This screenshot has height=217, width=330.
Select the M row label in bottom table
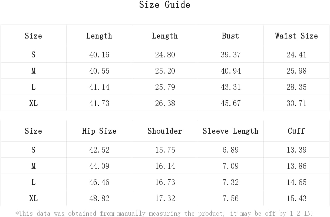click(34, 166)
